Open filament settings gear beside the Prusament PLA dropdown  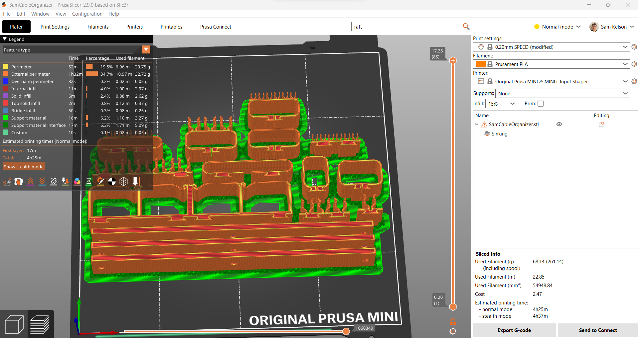(634, 64)
